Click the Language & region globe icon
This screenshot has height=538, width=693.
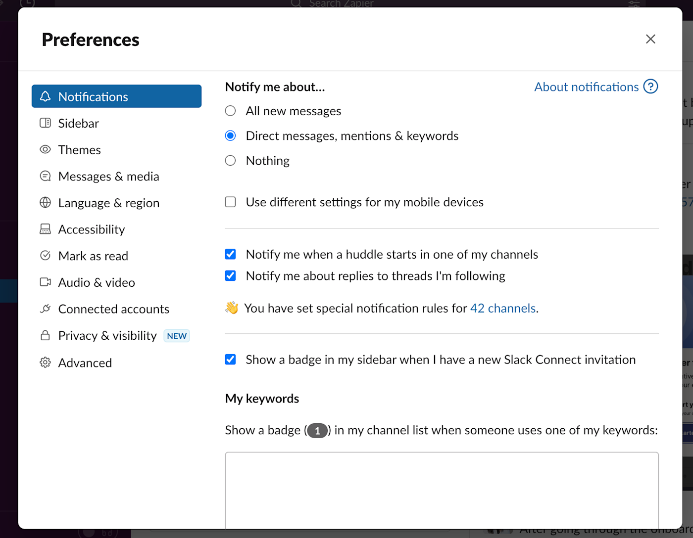(x=45, y=202)
